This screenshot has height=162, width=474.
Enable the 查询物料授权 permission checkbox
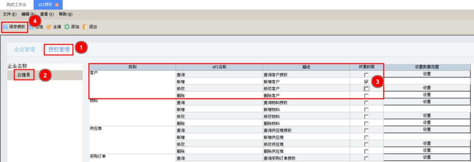coord(366,103)
